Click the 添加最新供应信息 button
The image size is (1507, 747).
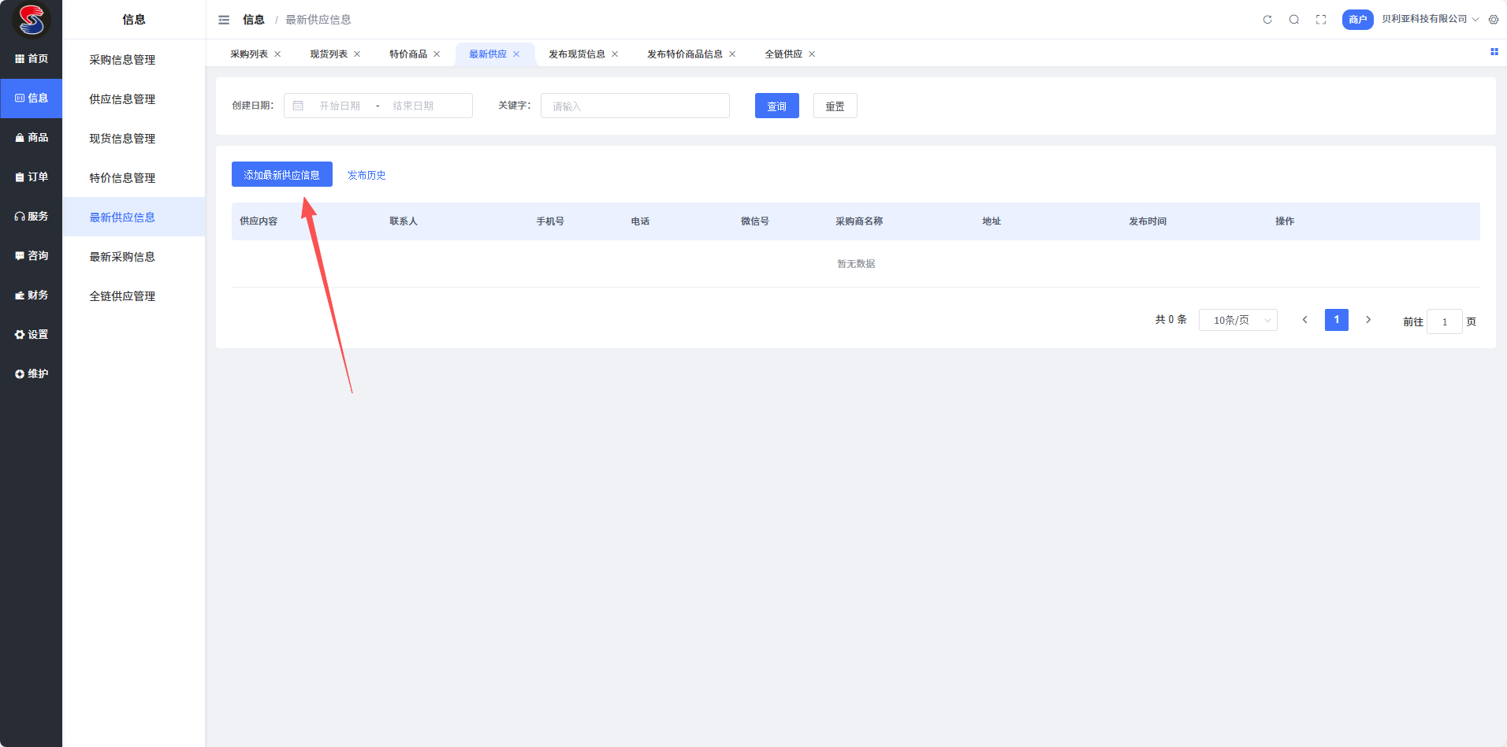point(281,175)
